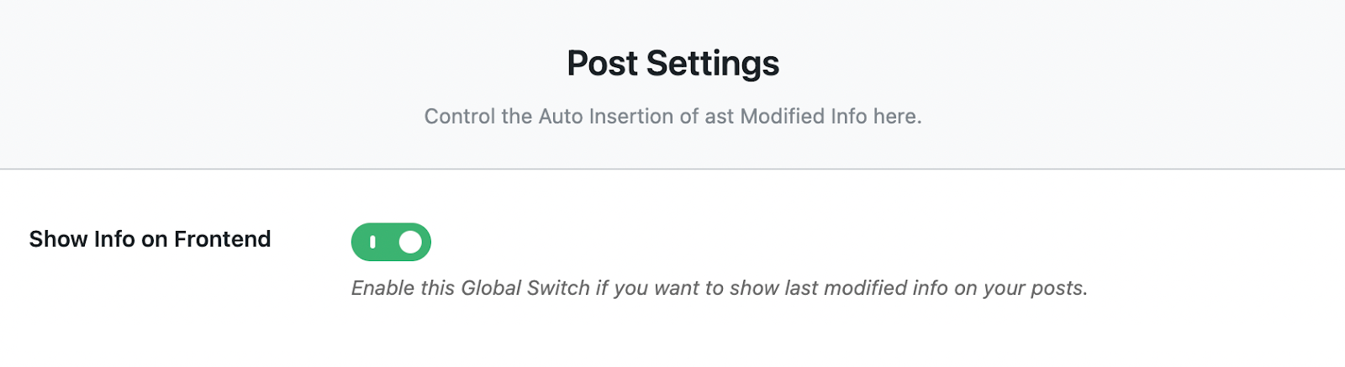
Task: Click the "Show Info on Frontend" label
Action: coord(150,239)
